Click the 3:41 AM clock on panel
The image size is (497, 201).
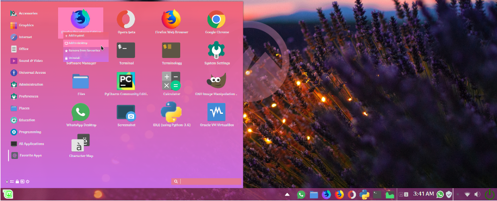pos(423,194)
